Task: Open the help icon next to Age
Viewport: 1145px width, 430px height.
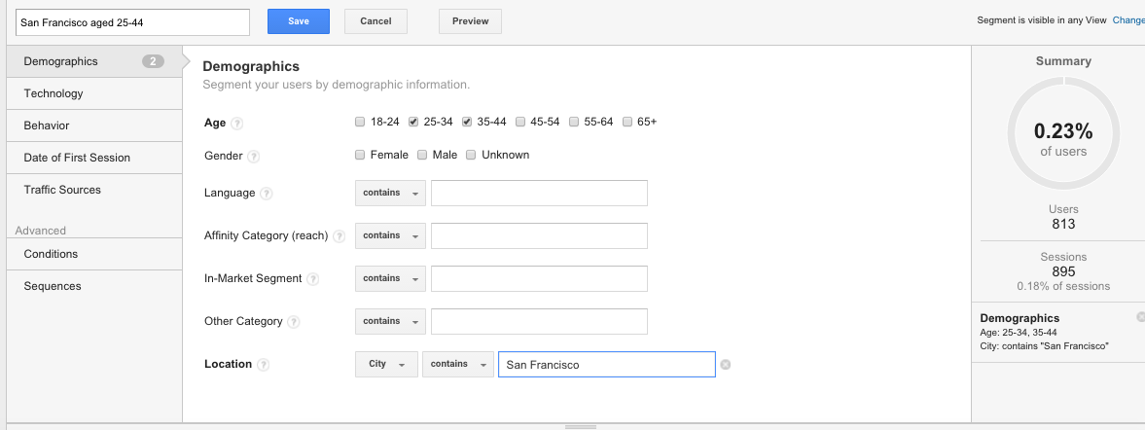Action: (236, 124)
